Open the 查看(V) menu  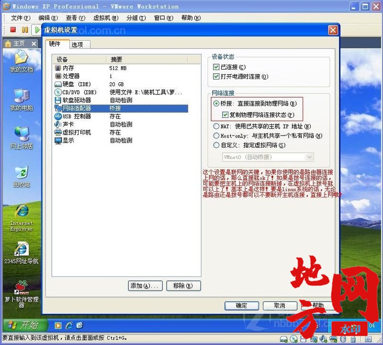pyautogui.click(x=76, y=18)
